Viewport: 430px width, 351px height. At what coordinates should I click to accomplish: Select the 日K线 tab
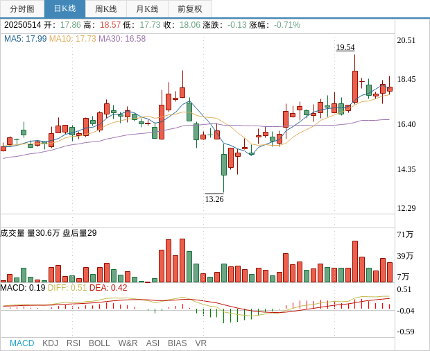[64, 9]
